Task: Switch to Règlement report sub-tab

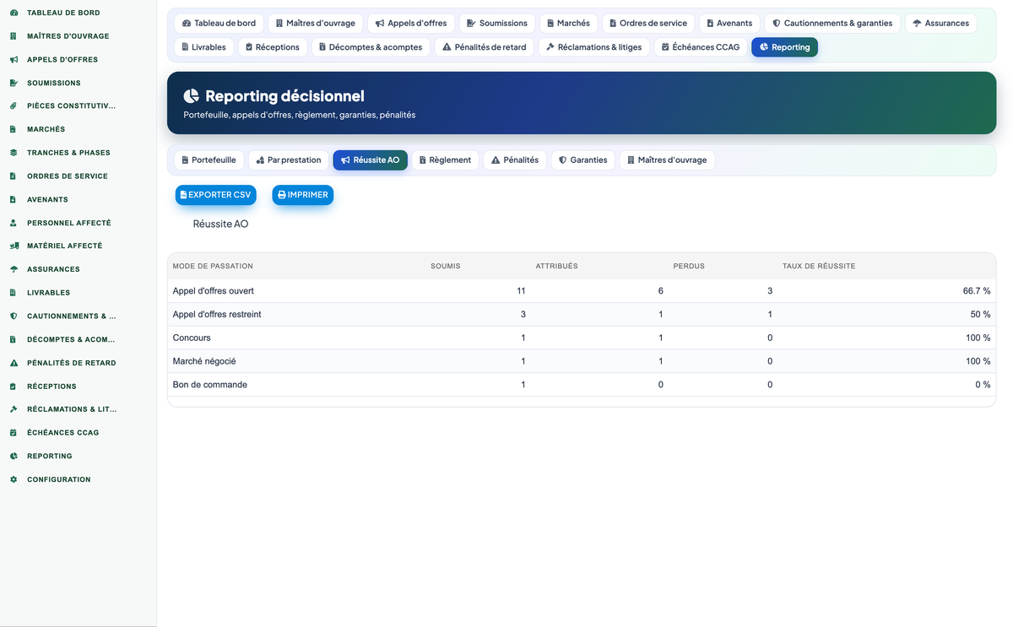Action: coord(445,159)
